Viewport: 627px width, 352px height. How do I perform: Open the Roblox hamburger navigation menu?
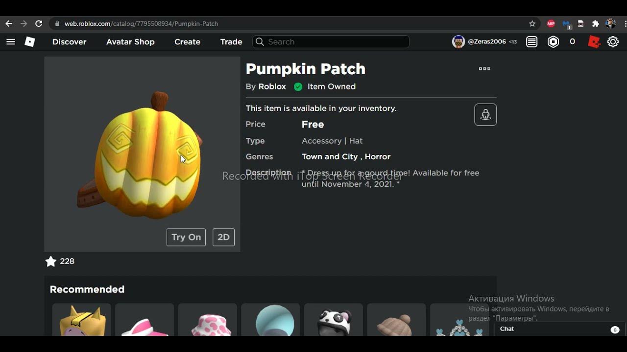coord(11,42)
